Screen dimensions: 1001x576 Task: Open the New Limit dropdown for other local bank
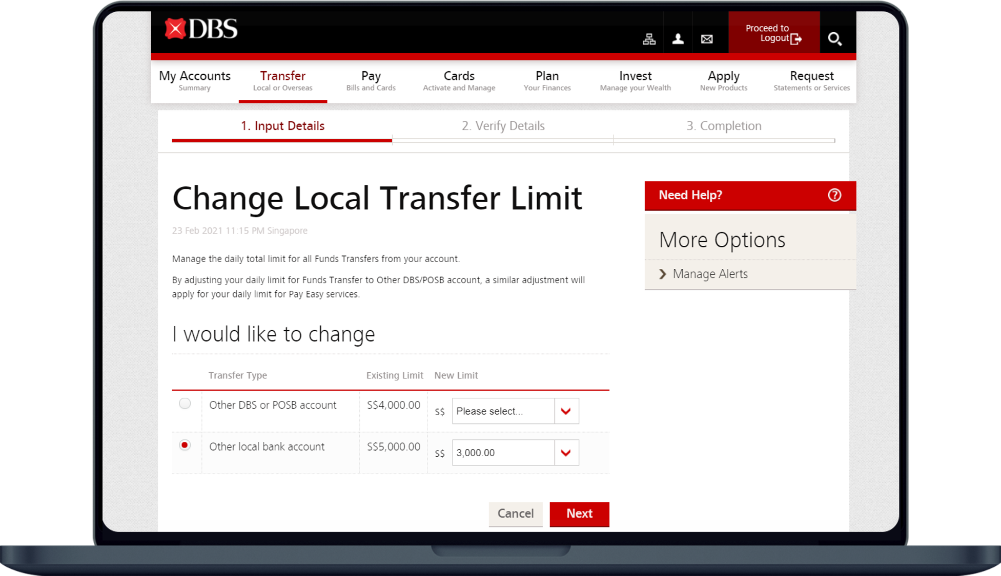tap(567, 453)
